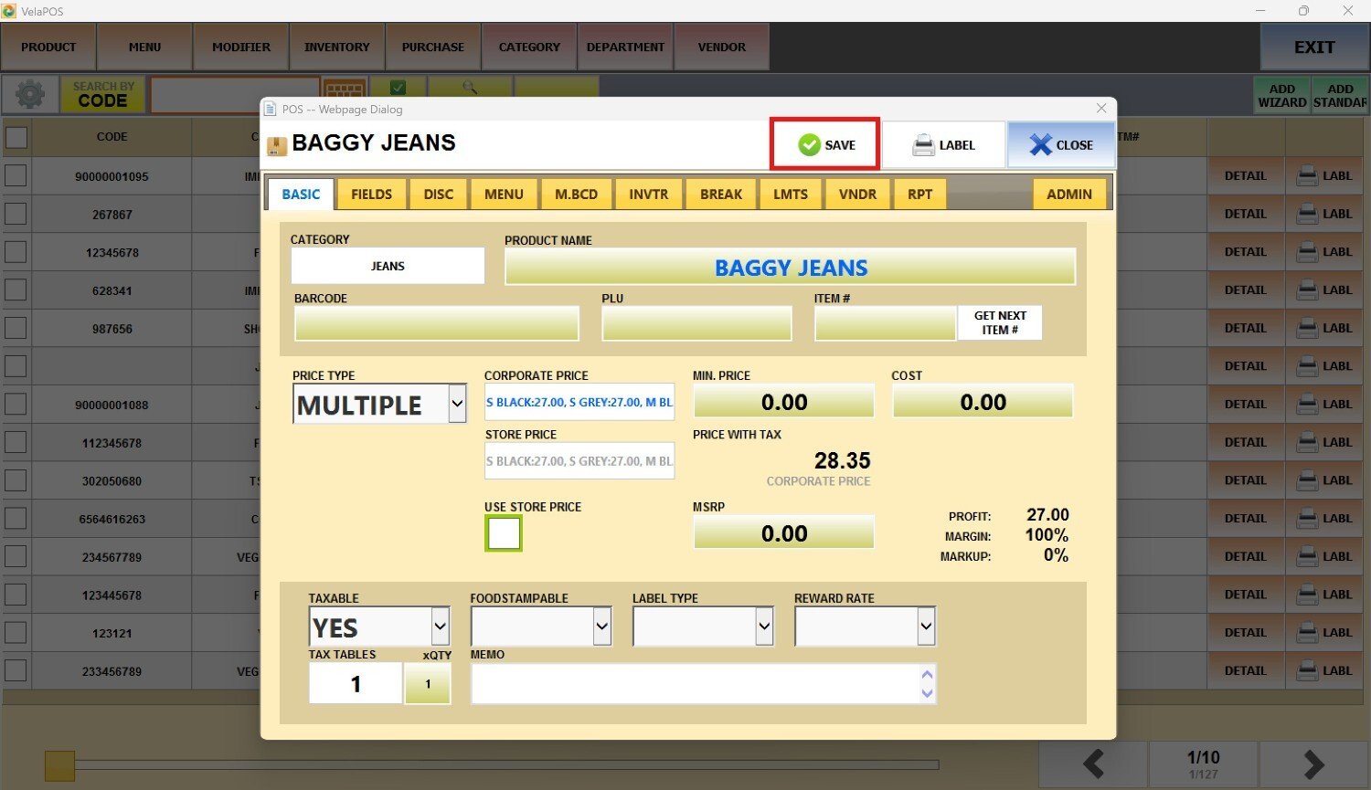This screenshot has width=1371, height=790.
Task: Open the DISC tab
Action: click(438, 195)
